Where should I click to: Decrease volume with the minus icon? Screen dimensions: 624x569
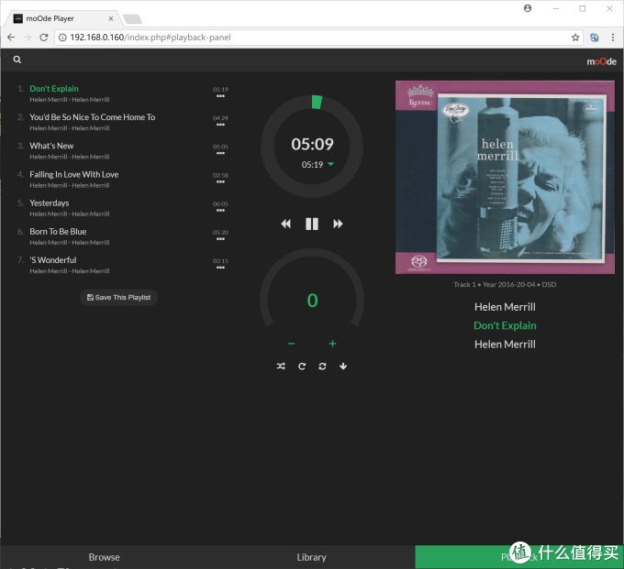tap(291, 344)
